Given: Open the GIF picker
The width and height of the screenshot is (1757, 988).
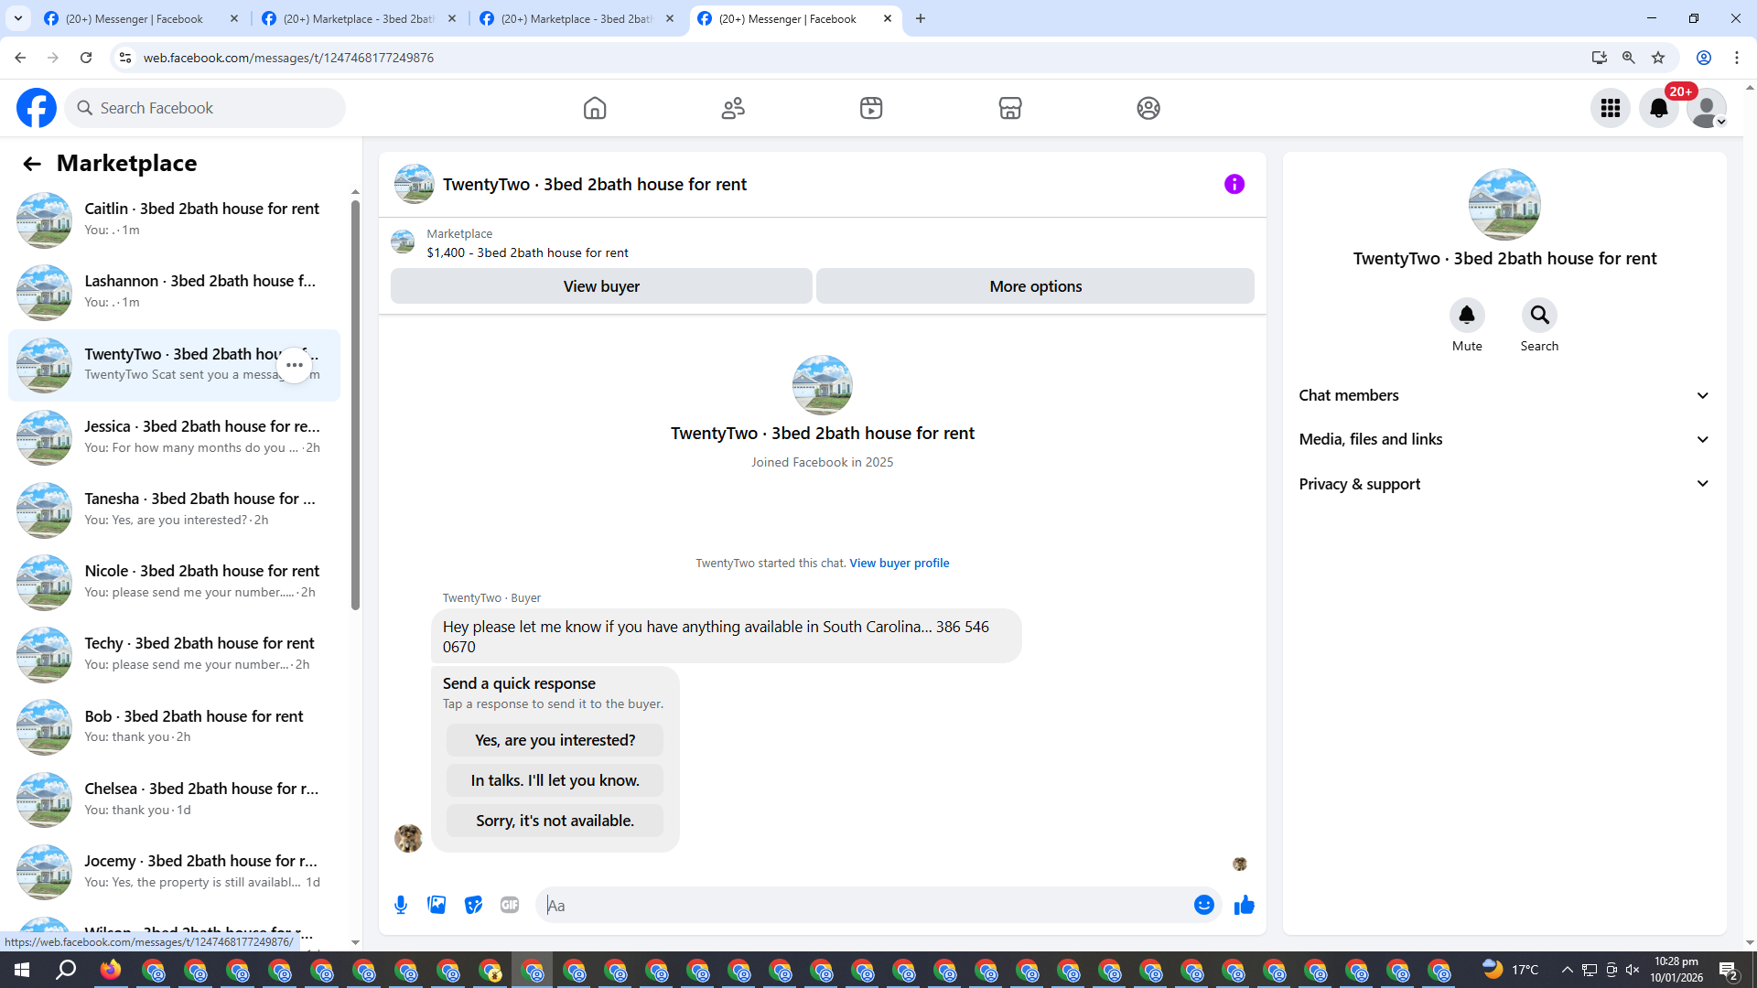Looking at the screenshot, I should tap(510, 905).
